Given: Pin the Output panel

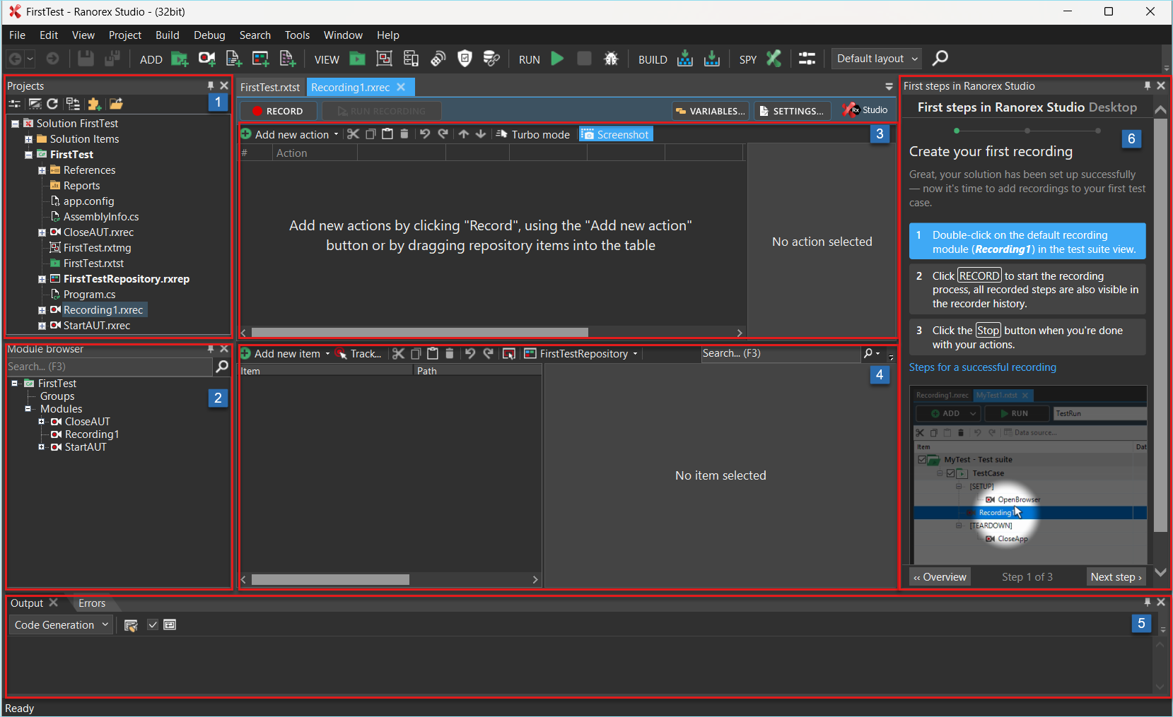Looking at the screenshot, I should pyautogui.click(x=1148, y=603).
